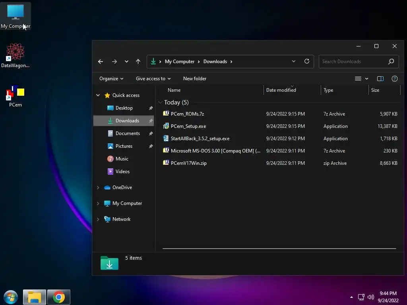Screen dimensions: 407x305
Task: Show hidden system tray icons
Action: click(351, 297)
